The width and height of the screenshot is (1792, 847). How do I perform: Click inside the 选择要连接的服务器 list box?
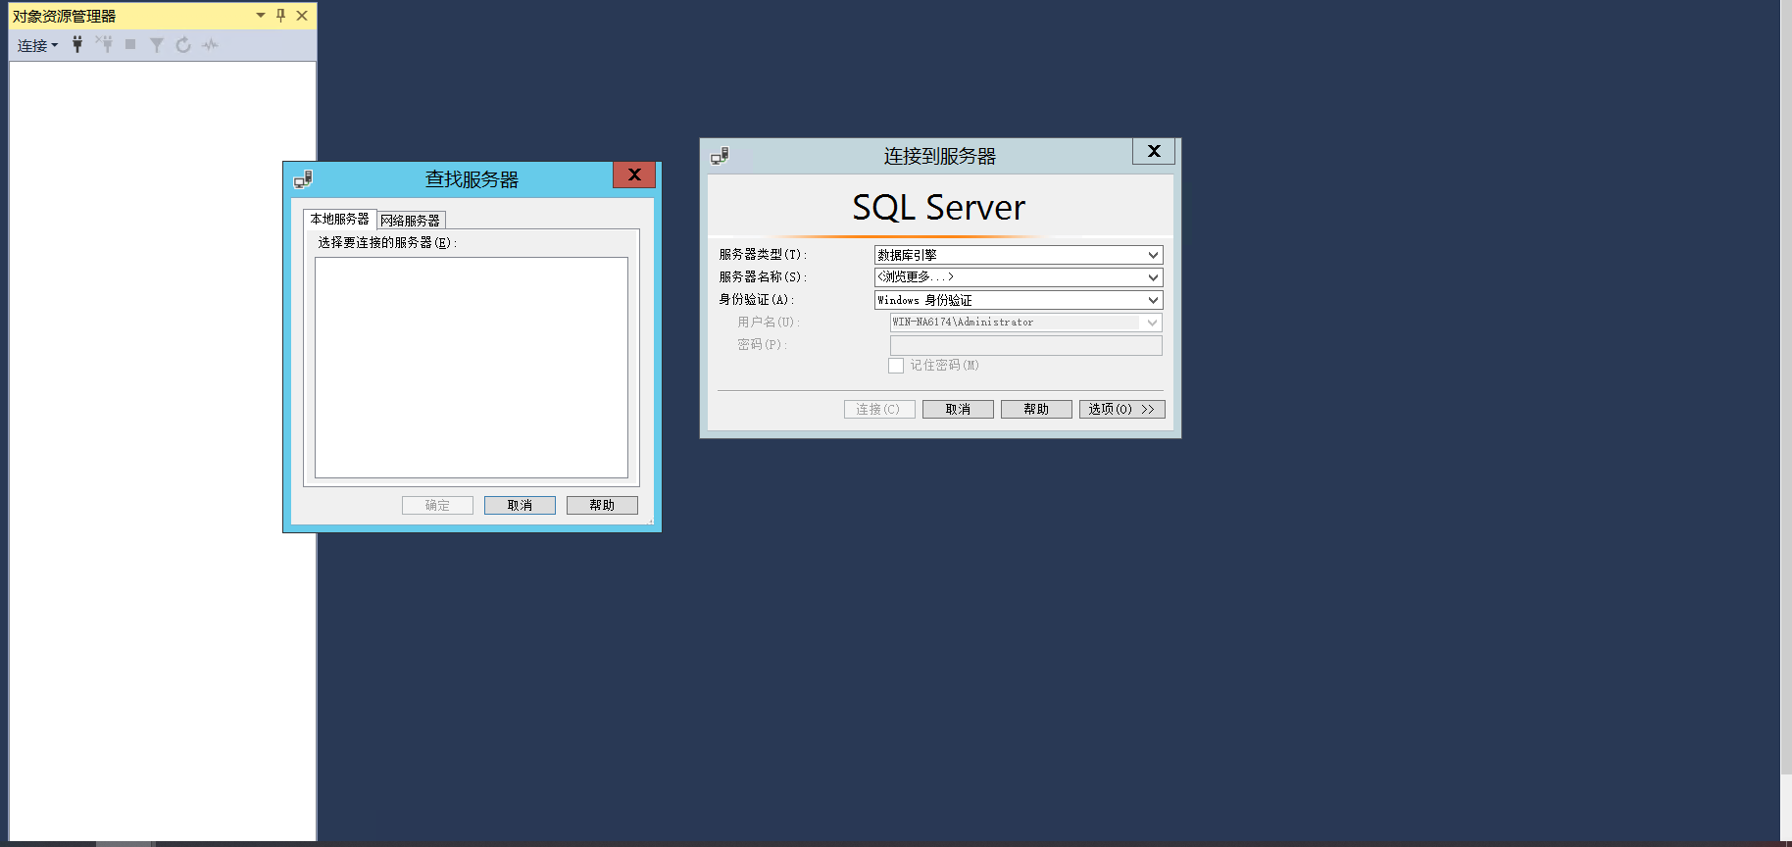point(472,368)
